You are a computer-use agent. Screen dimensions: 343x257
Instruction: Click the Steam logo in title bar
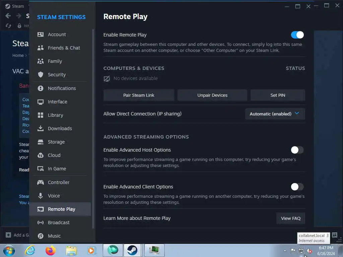[8, 6]
